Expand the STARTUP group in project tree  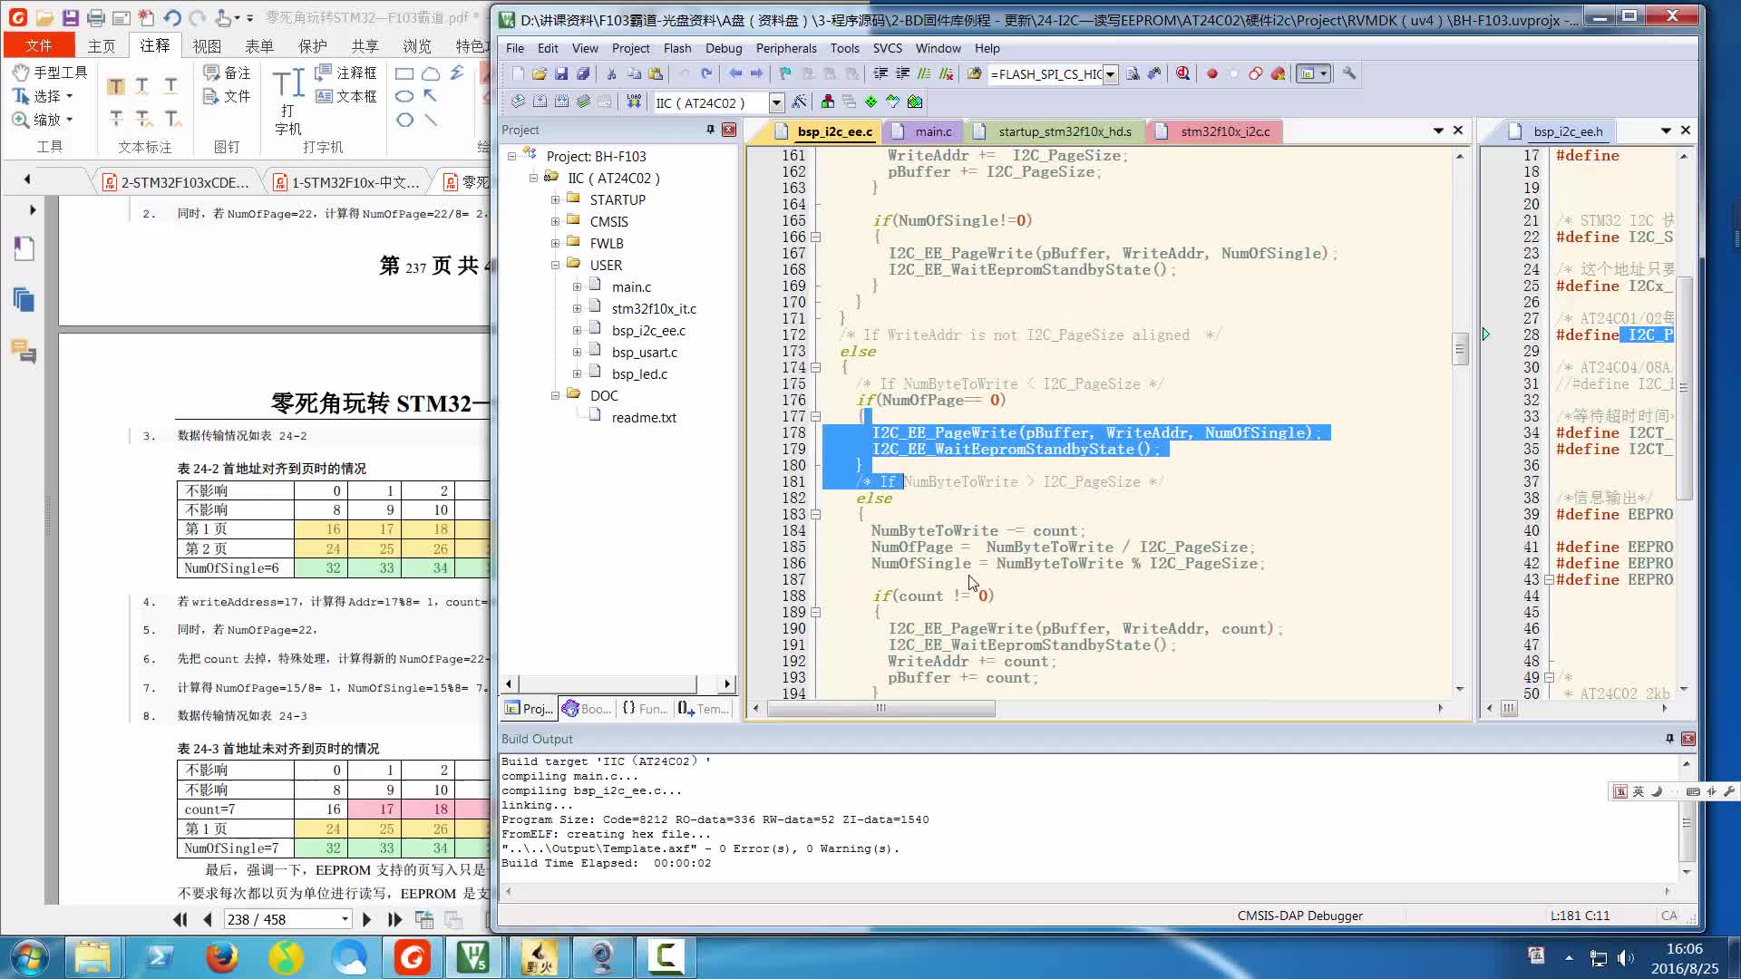[x=555, y=200]
